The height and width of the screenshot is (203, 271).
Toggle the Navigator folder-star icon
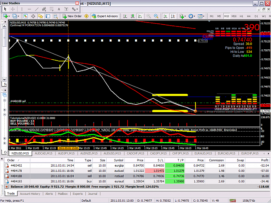(x=40, y=16)
